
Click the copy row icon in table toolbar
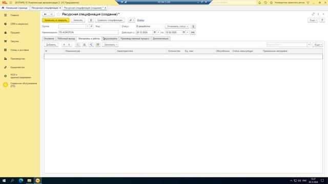(78, 45)
